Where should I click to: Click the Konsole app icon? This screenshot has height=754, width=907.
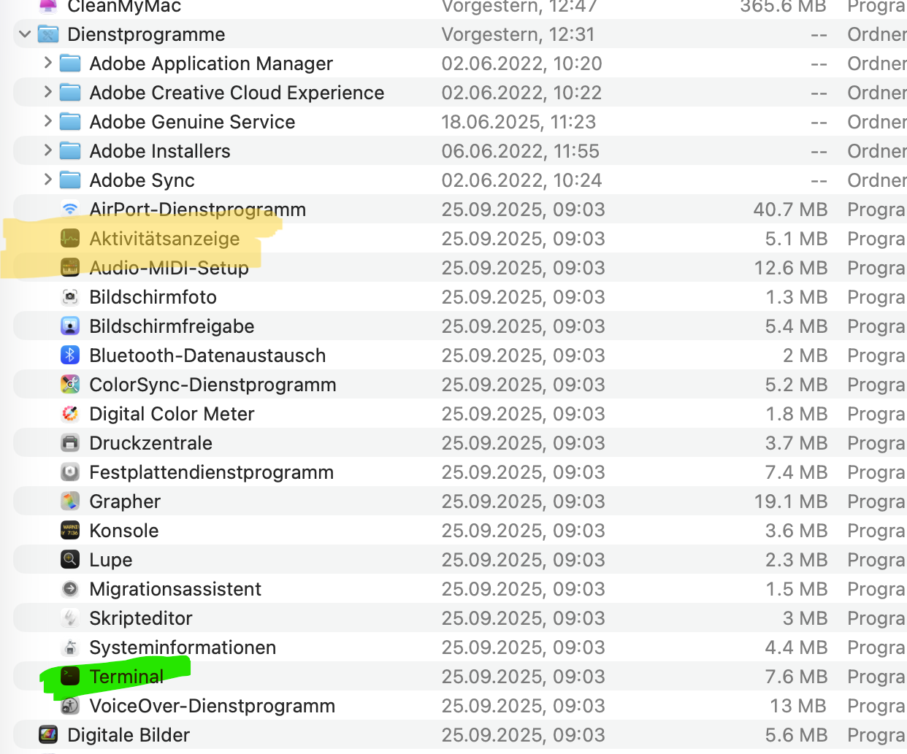click(x=70, y=531)
